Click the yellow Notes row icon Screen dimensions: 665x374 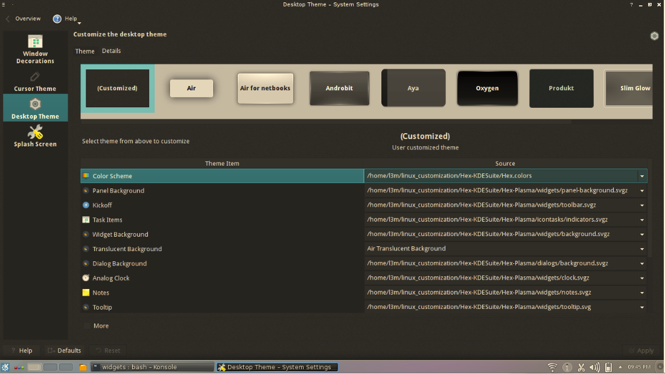(x=86, y=293)
